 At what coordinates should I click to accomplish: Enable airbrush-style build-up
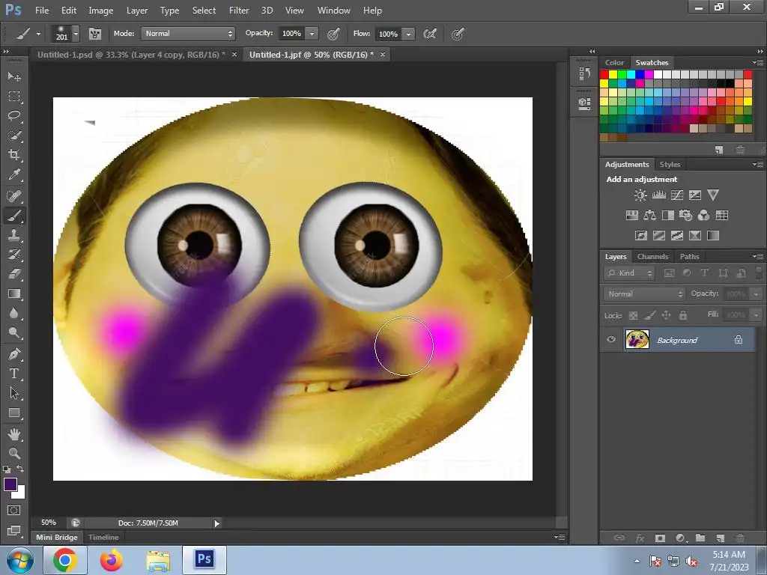tap(429, 34)
